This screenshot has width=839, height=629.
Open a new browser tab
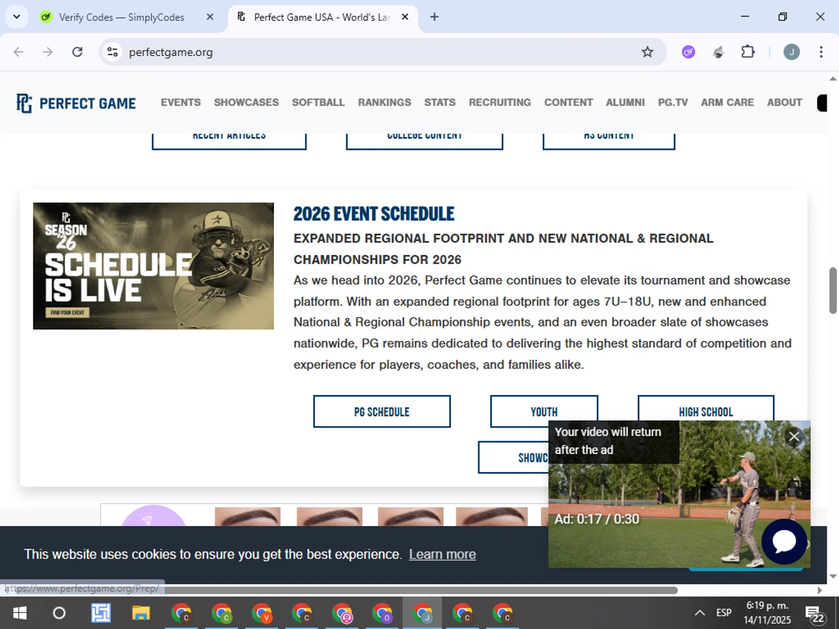tap(435, 17)
